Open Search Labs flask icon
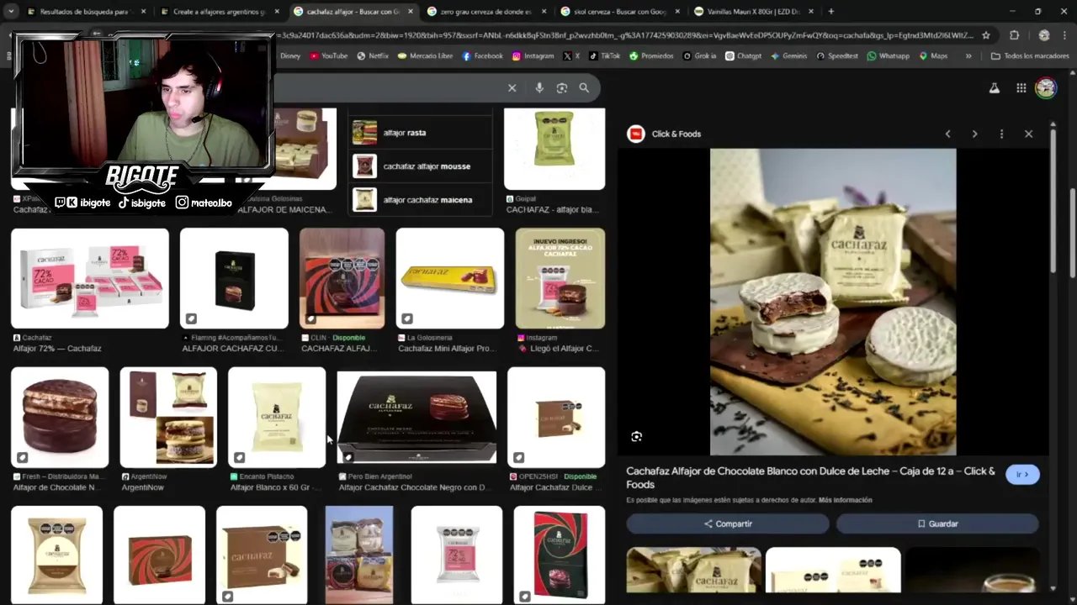Image resolution: width=1077 pixels, height=605 pixels. tap(994, 88)
